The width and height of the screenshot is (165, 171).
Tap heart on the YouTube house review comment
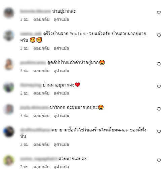[159, 35]
